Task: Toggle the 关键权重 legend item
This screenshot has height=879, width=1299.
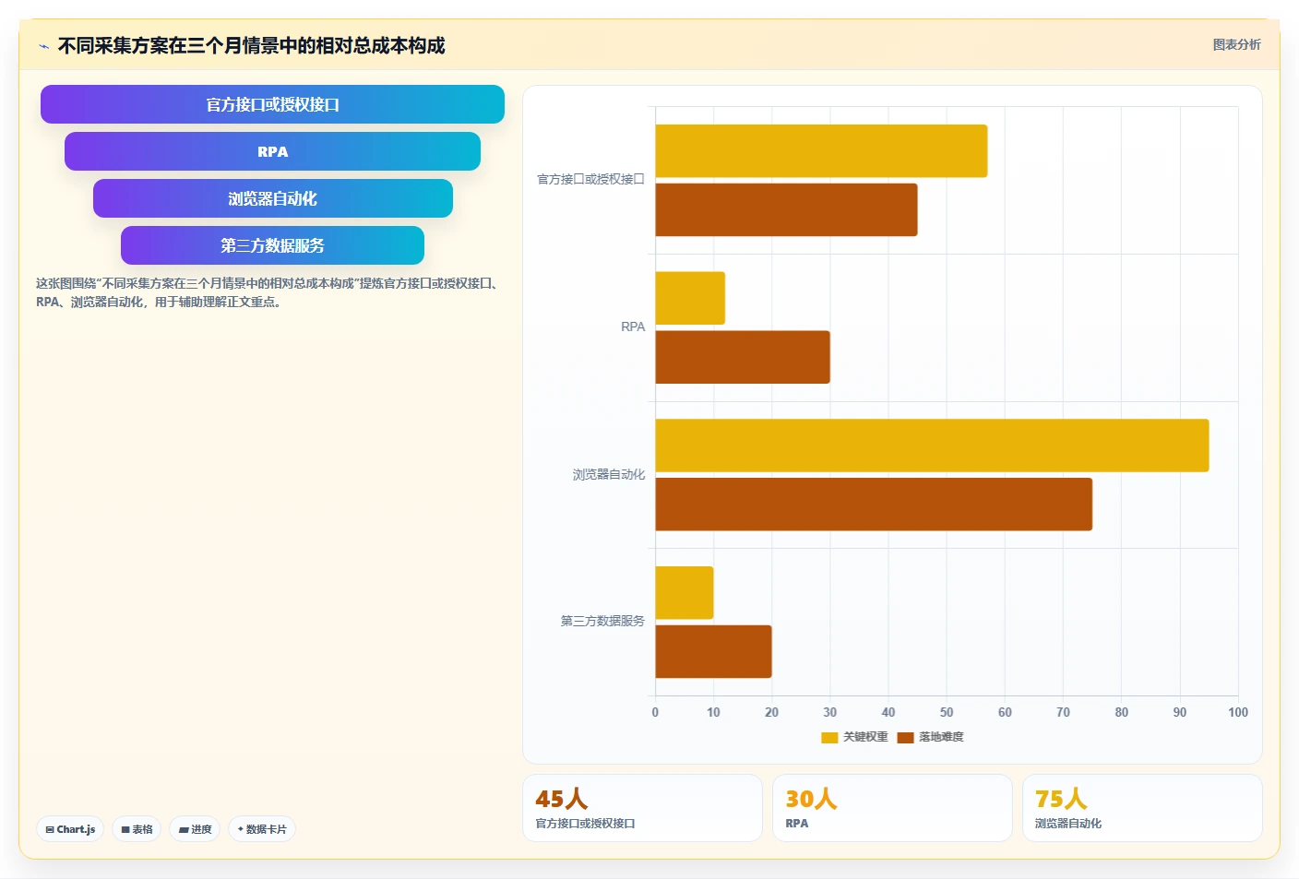Action: pyautogui.click(x=854, y=737)
